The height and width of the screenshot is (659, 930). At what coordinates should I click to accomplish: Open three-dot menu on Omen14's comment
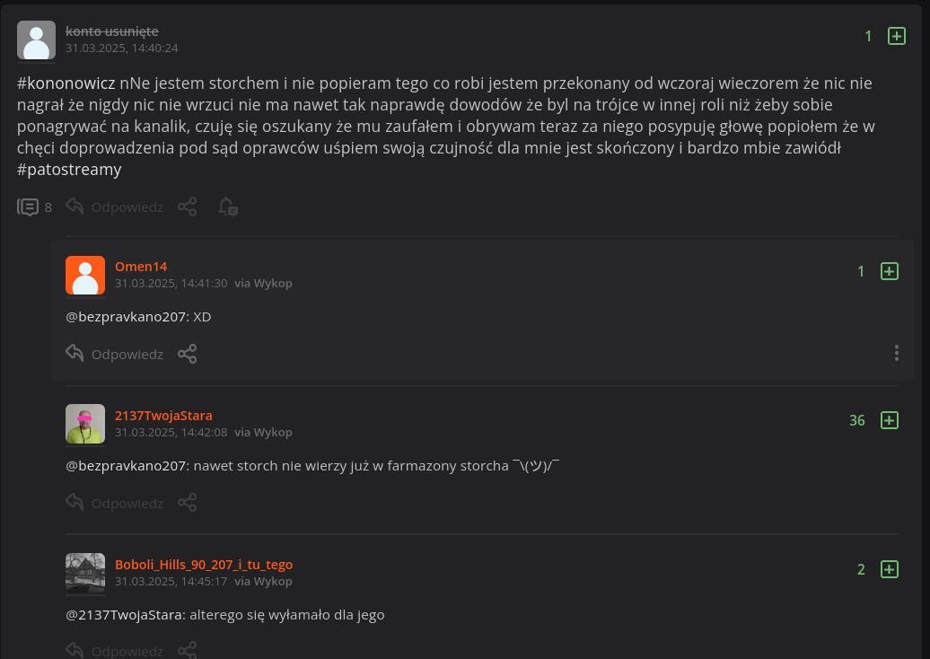coord(896,353)
